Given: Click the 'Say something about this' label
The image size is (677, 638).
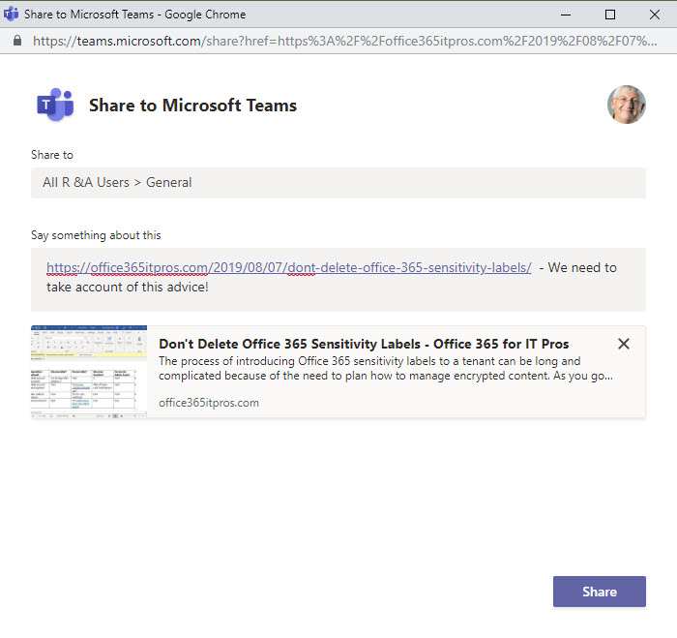Looking at the screenshot, I should point(96,235).
